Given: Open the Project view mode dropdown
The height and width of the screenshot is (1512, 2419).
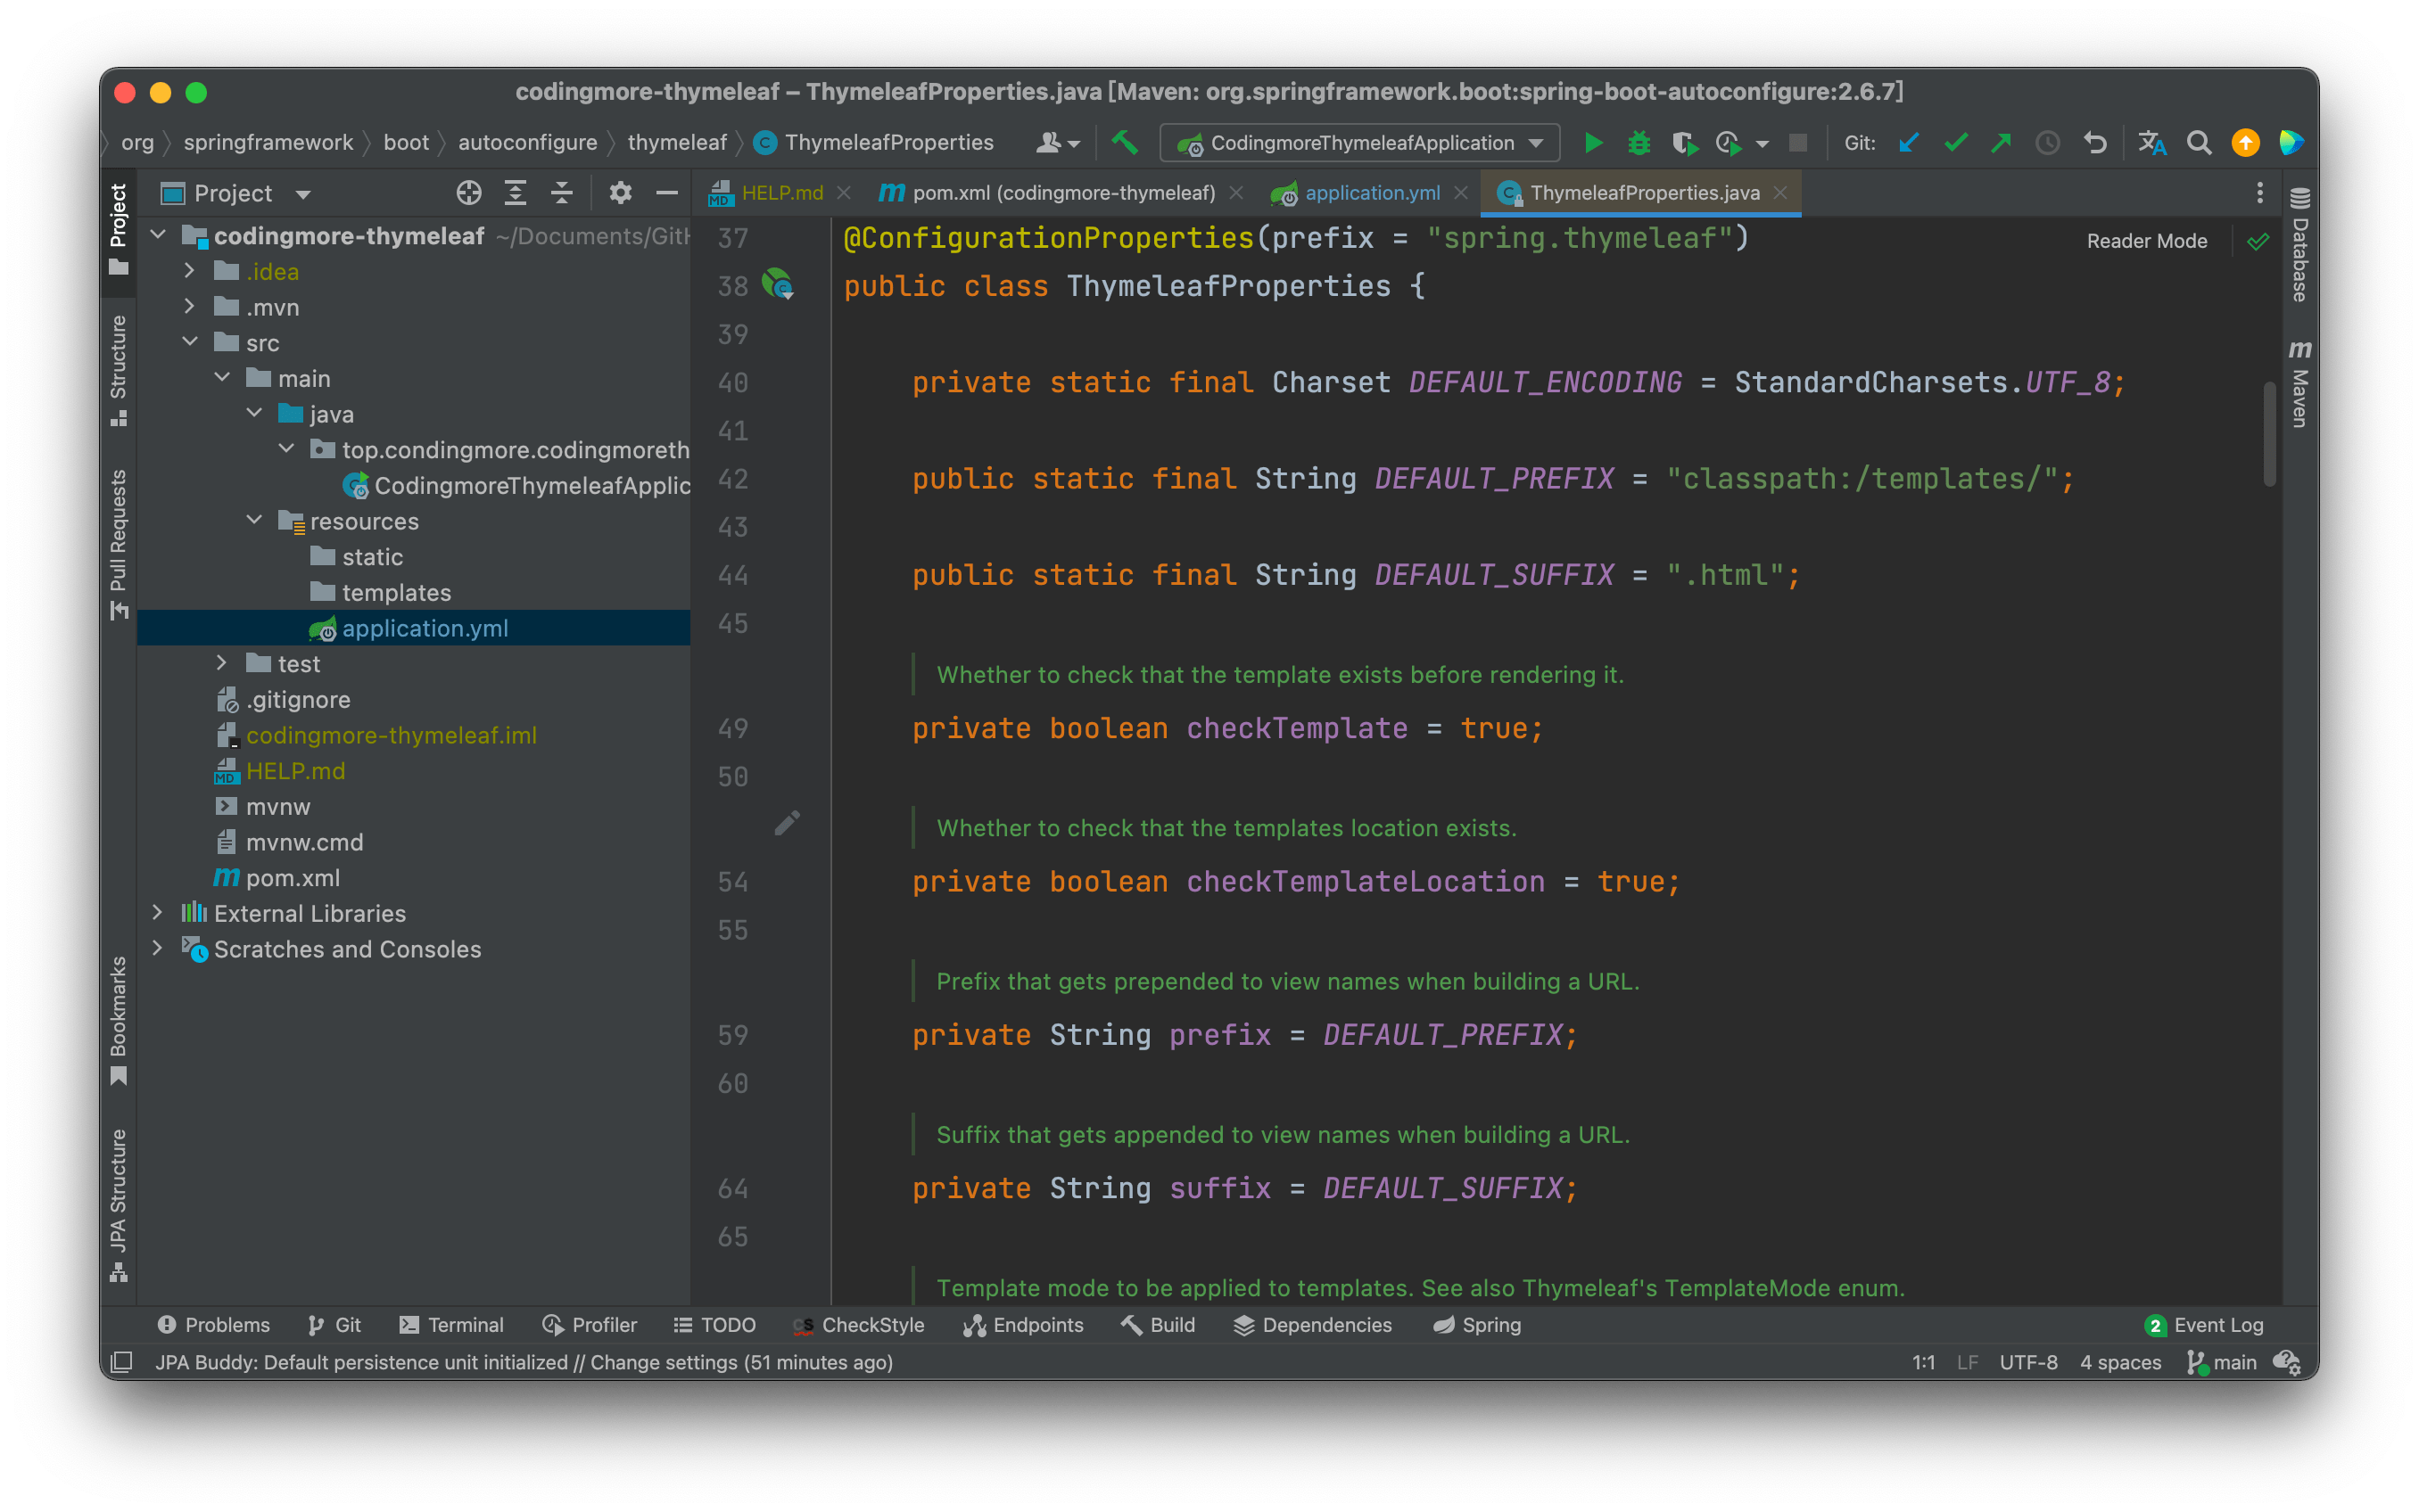Looking at the screenshot, I should [x=301, y=193].
